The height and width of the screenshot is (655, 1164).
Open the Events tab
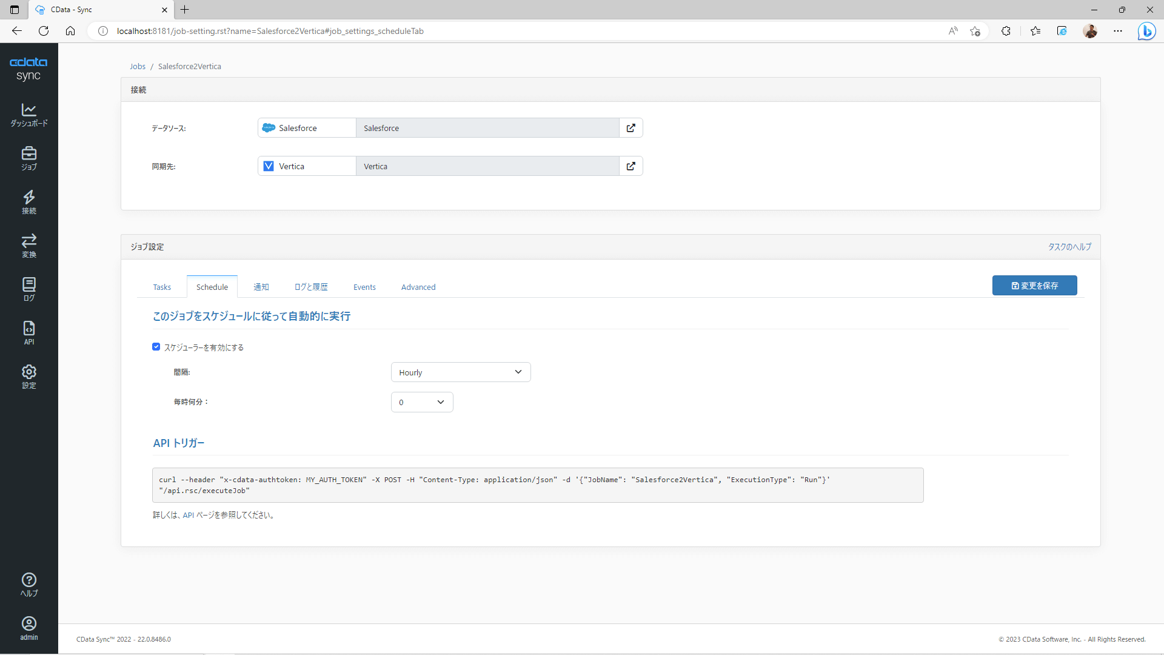point(364,287)
